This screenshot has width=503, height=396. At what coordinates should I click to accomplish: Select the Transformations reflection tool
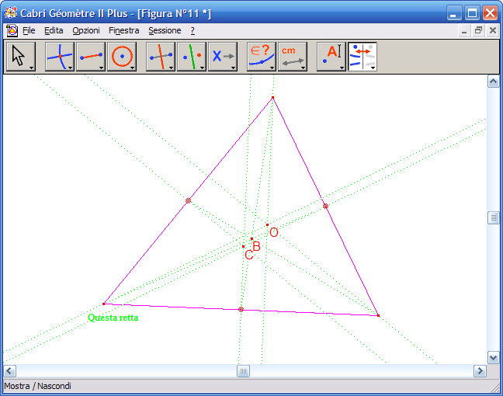[x=192, y=56]
